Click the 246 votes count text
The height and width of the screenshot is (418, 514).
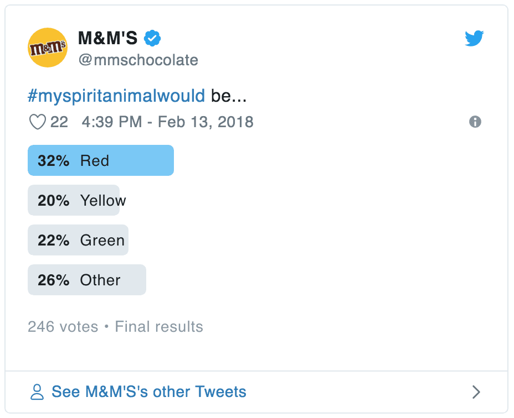(63, 327)
